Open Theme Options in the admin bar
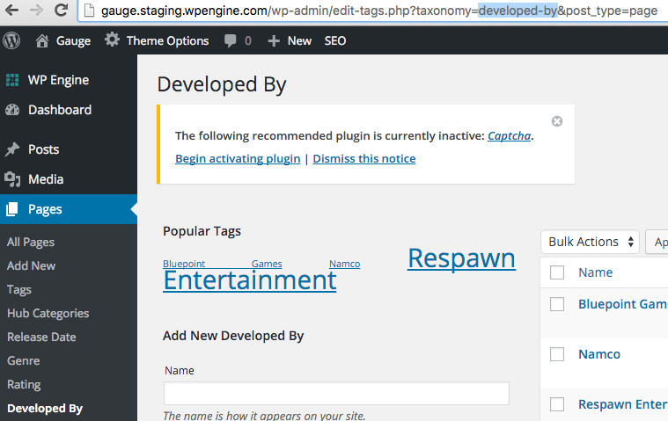 (x=167, y=40)
